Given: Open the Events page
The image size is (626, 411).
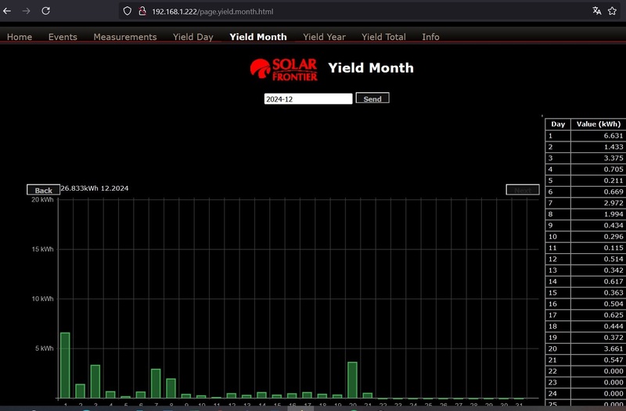Looking at the screenshot, I should click(x=63, y=37).
